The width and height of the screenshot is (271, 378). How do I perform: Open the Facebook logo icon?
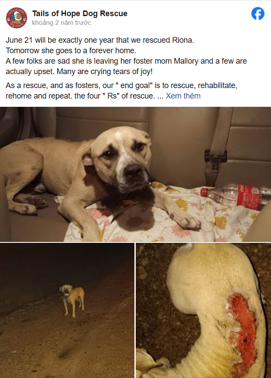coord(258,14)
